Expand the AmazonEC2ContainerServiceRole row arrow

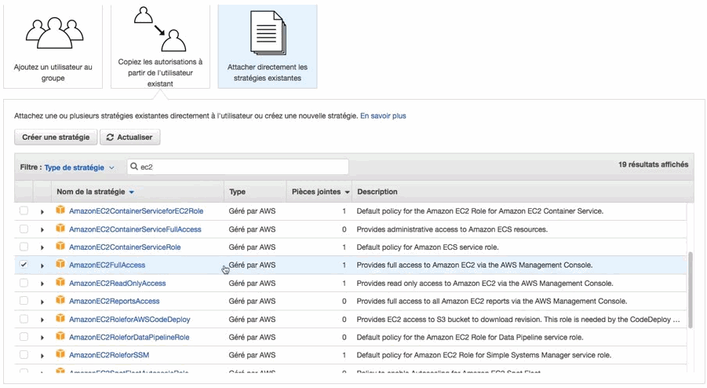coord(42,247)
